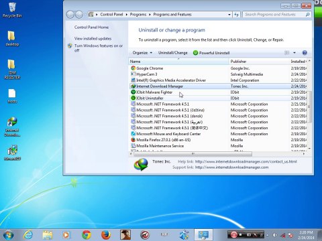This screenshot has width=322, height=241.
Task: Click the 'Solveig Multimedia' publisher cell
Action: pyautogui.click(x=247, y=74)
